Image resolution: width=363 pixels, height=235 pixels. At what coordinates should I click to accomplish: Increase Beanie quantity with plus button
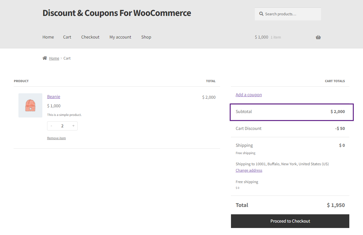(73, 126)
